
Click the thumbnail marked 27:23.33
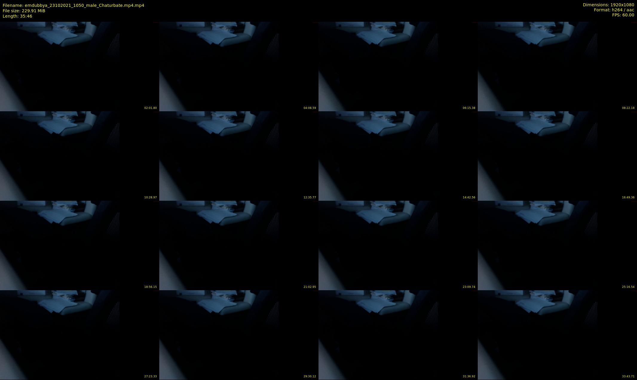tap(79, 335)
